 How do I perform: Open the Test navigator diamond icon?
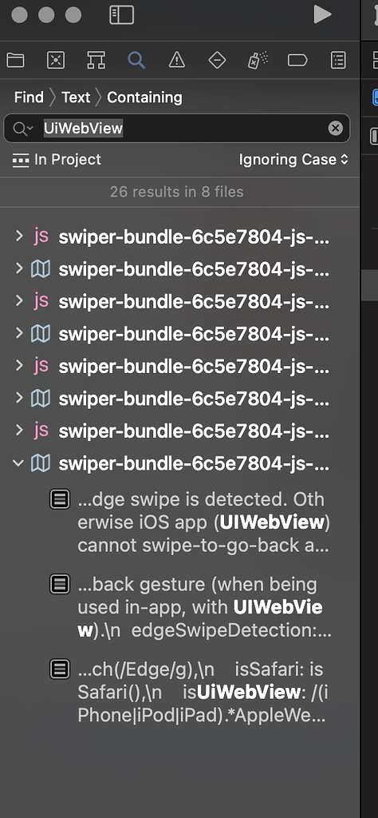tap(217, 61)
